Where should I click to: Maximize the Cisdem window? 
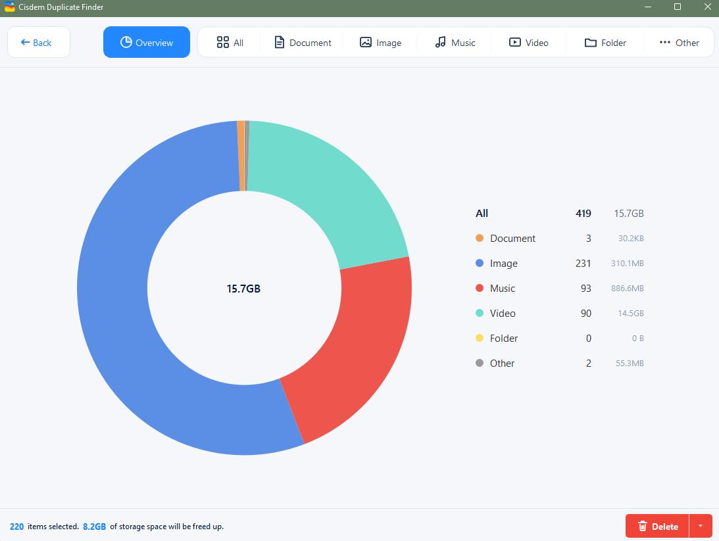pyautogui.click(x=678, y=7)
